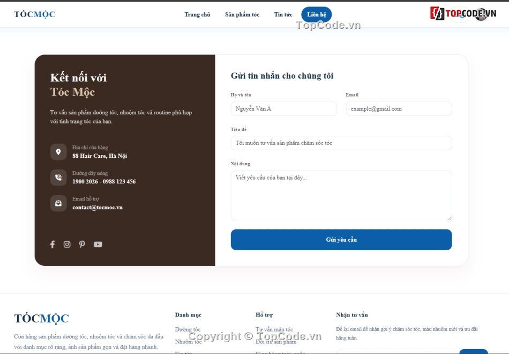Viewport: 509px width, 354px height.
Task: Click the Đường dây nóng label
Action: click(90, 173)
